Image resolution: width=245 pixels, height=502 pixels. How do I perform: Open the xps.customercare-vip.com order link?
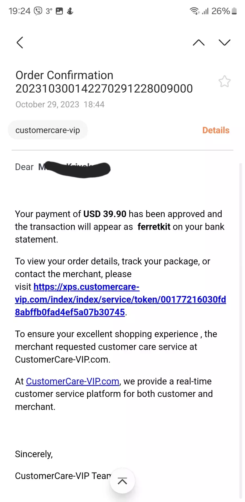[120, 299]
